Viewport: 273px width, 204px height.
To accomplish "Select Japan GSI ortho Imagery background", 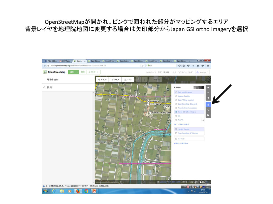I will [189, 112].
